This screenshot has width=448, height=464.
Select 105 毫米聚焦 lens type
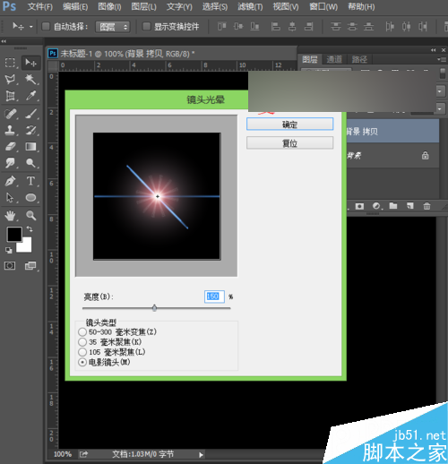[82, 352]
